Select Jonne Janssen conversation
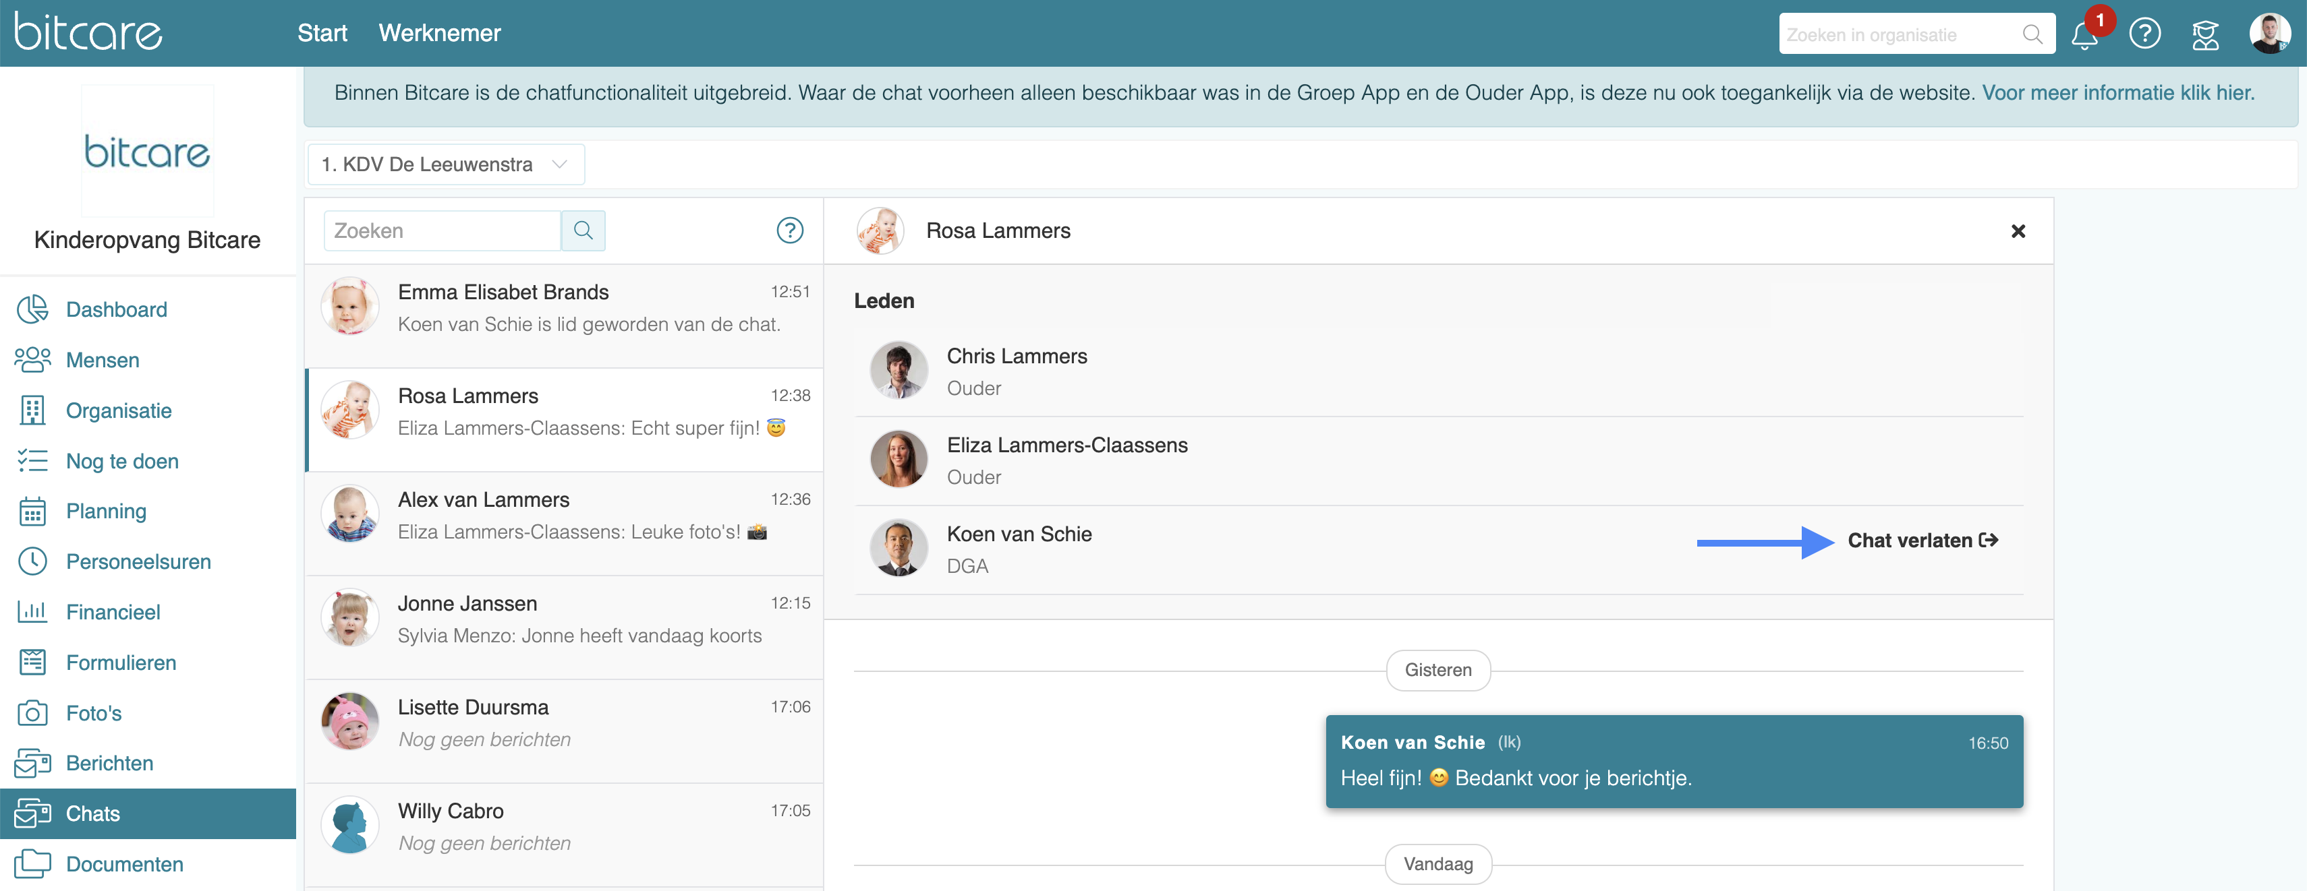 564,620
